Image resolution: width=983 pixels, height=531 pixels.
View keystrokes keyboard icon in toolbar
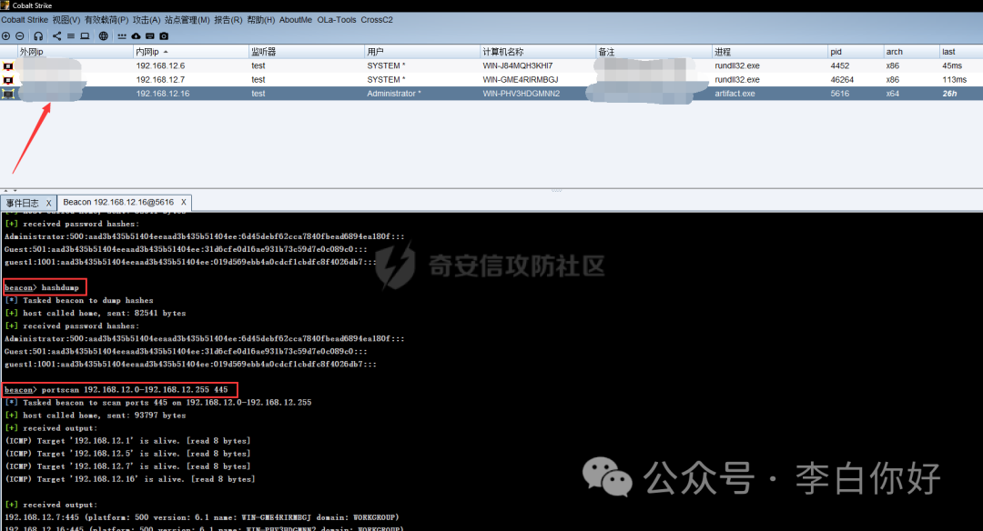pyautogui.click(x=150, y=36)
